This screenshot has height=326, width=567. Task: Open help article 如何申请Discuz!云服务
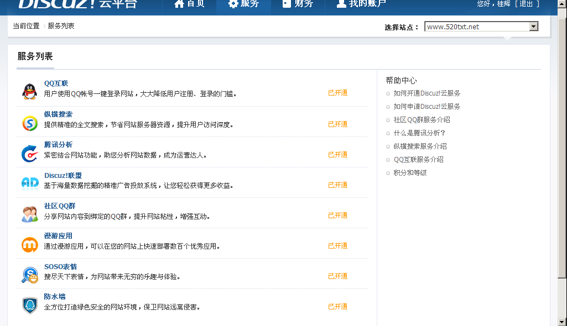click(x=426, y=107)
